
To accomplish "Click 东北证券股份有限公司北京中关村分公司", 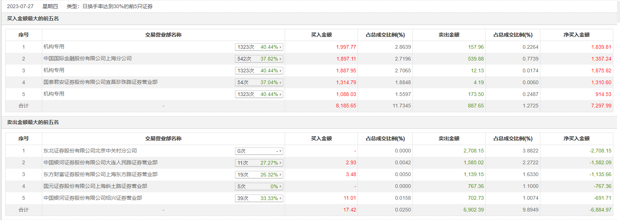I will pyautogui.click(x=90, y=151).
